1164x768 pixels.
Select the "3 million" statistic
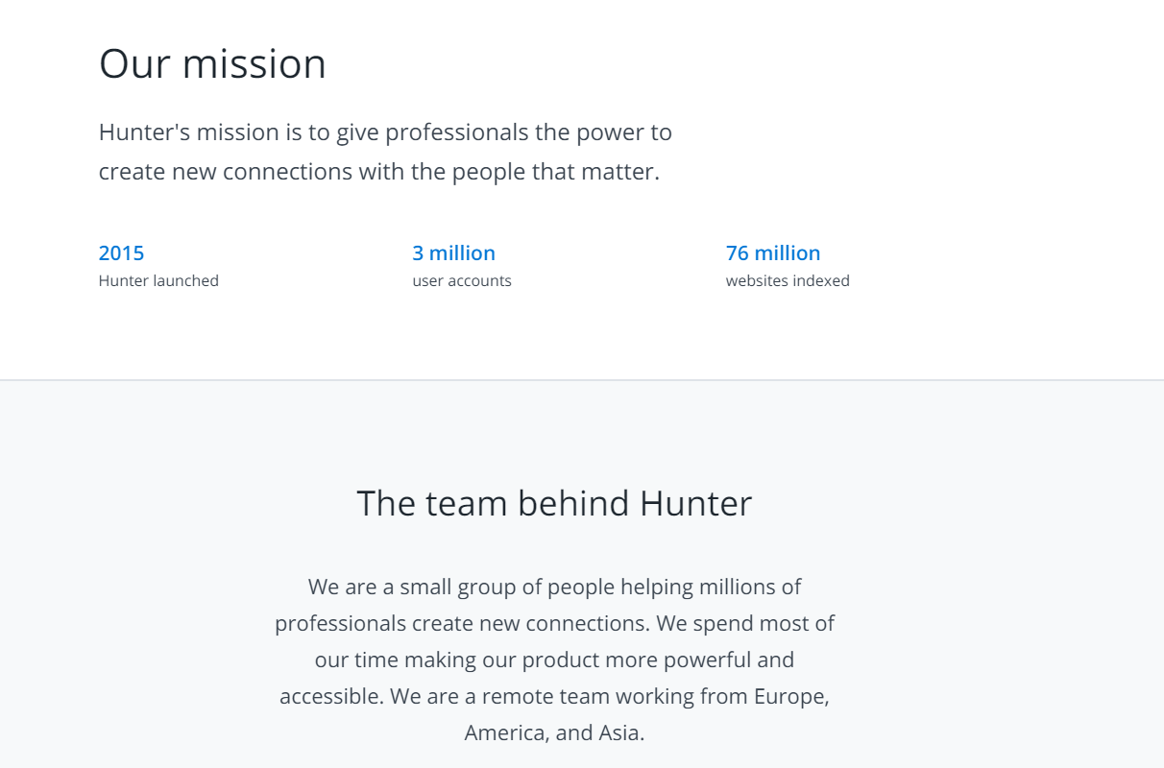pyautogui.click(x=453, y=253)
